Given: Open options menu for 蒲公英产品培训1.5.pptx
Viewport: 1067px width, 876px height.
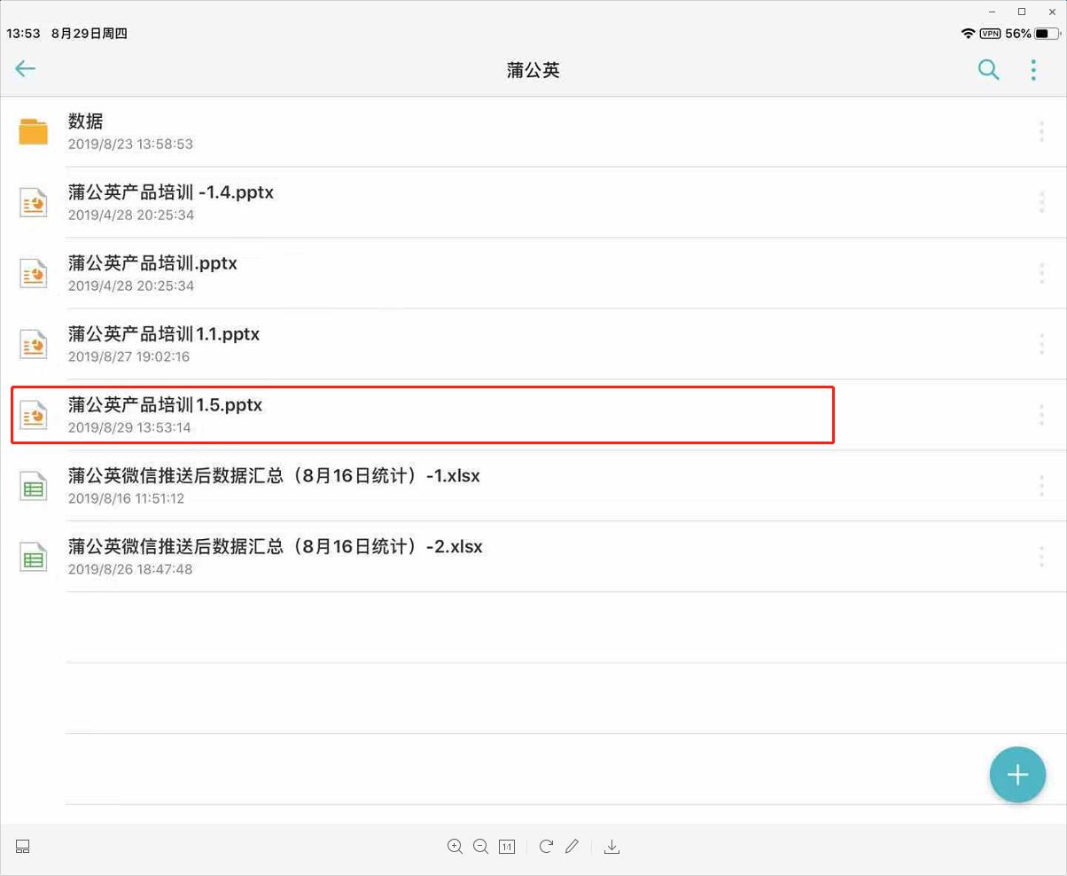Looking at the screenshot, I should [x=1041, y=415].
